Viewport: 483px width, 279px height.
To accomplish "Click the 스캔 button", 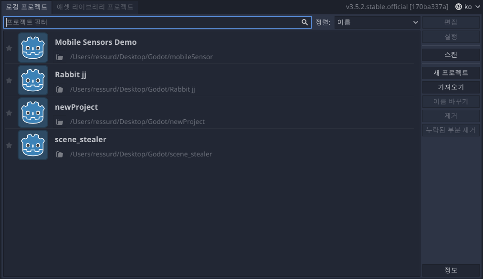I will point(451,55).
